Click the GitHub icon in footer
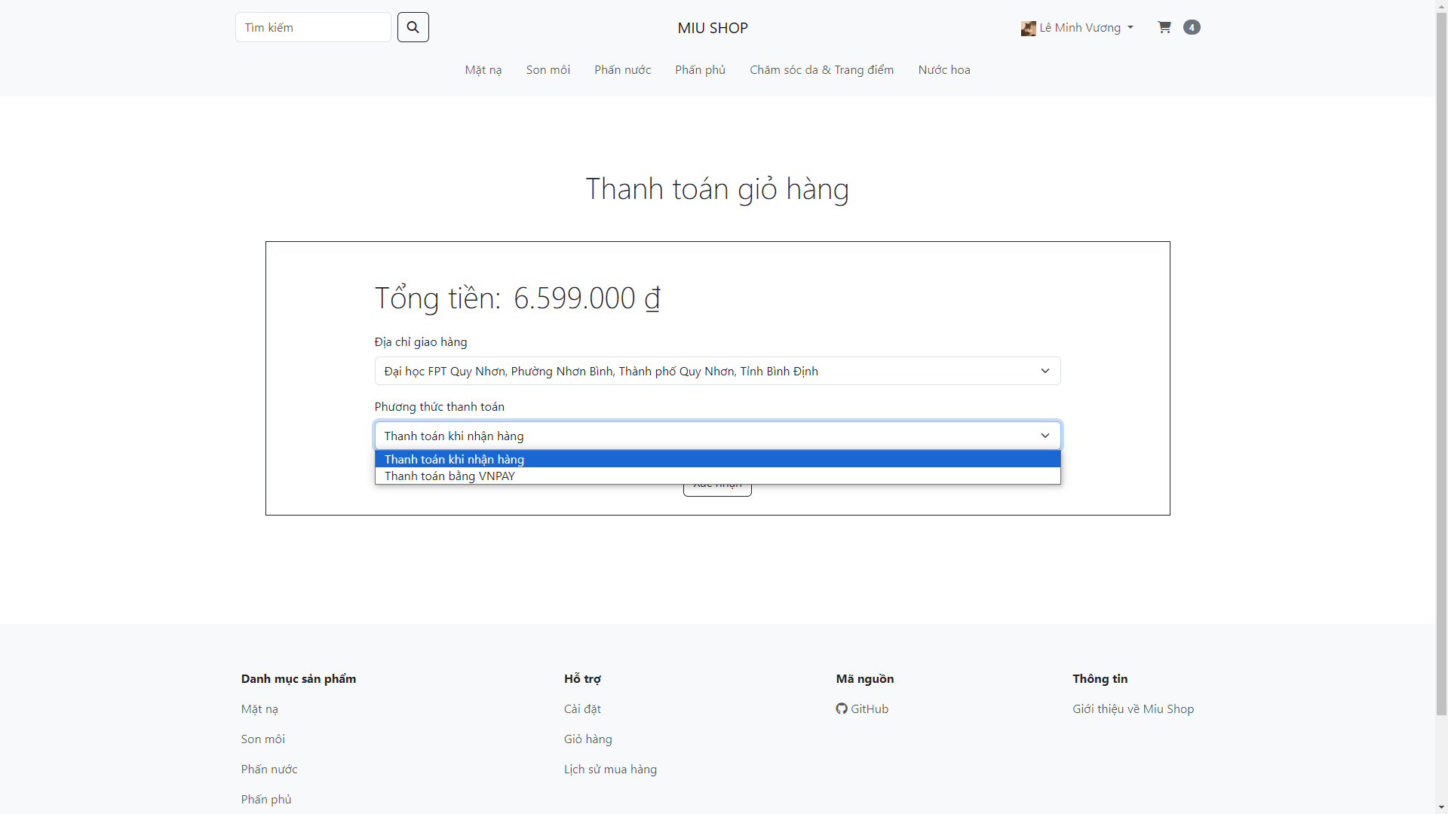This screenshot has height=814, width=1448. (x=842, y=708)
